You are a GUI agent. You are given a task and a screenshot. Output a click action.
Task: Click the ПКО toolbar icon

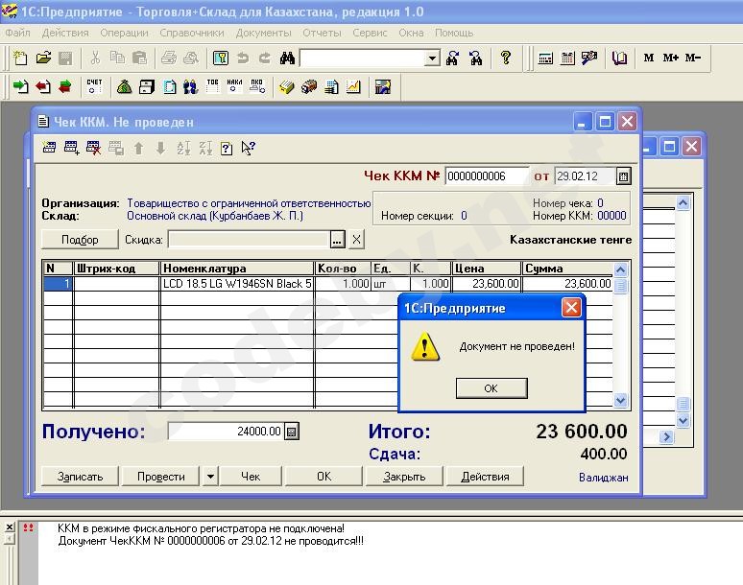coord(257,86)
